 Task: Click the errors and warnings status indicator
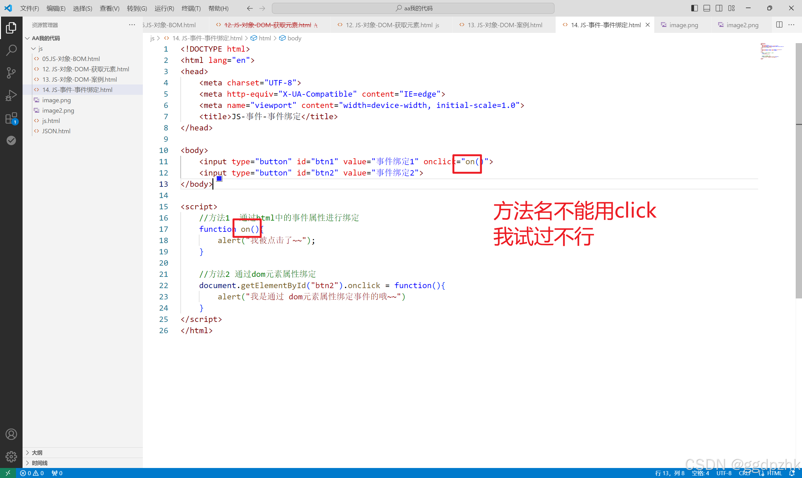(32, 473)
